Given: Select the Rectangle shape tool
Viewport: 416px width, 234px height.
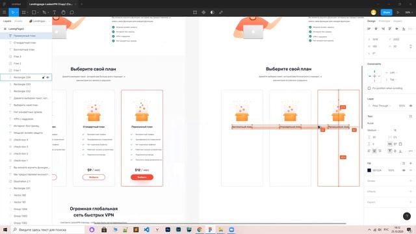Looking at the screenshot, I should coord(34,12).
